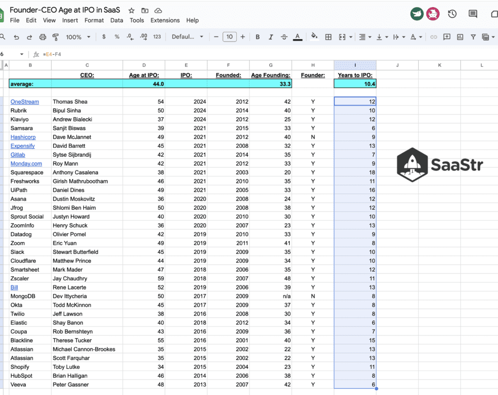Image resolution: width=498 pixels, height=395 pixels.
Task: Click the Borders icon
Action: (328, 37)
